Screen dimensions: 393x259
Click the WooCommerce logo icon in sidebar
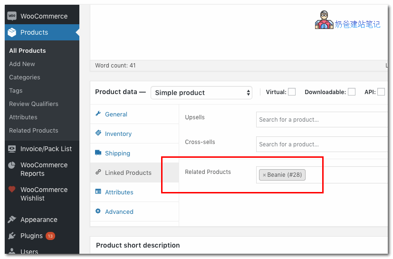(x=12, y=16)
